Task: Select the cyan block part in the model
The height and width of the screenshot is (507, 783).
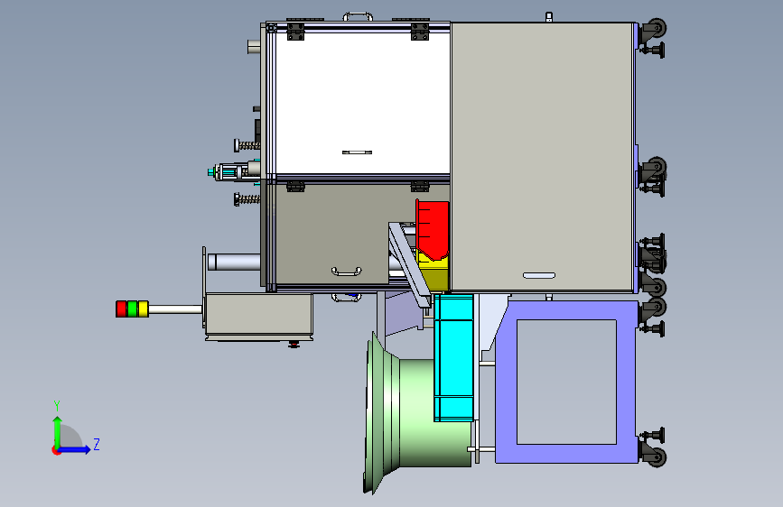Action: (x=453, y=357)
